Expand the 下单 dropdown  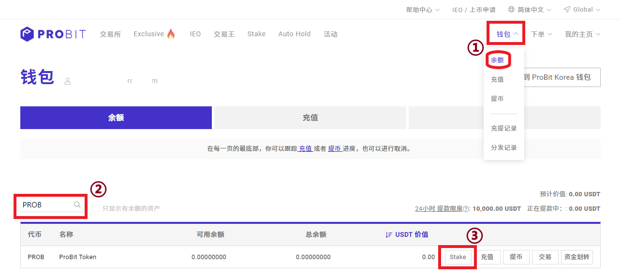pos(542,34)
